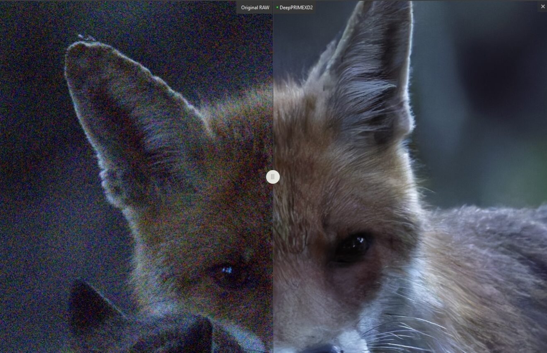Screen dimensions: 547x353
Task: Select the DeepPRIMEXD2 preview label
Action: click(296, 7)
